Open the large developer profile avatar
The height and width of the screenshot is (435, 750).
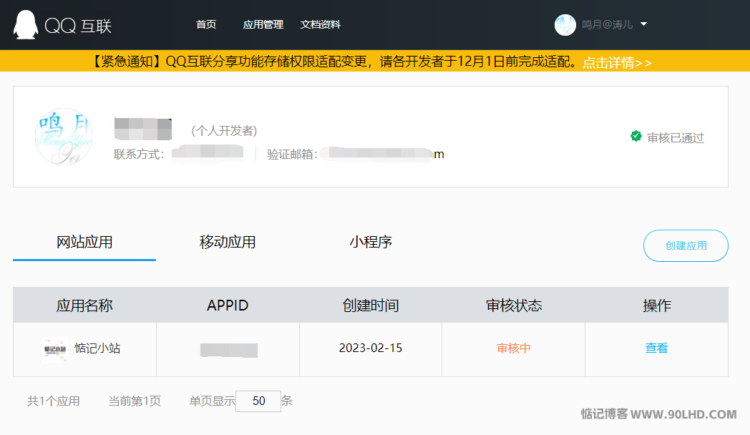click(64, 137)
